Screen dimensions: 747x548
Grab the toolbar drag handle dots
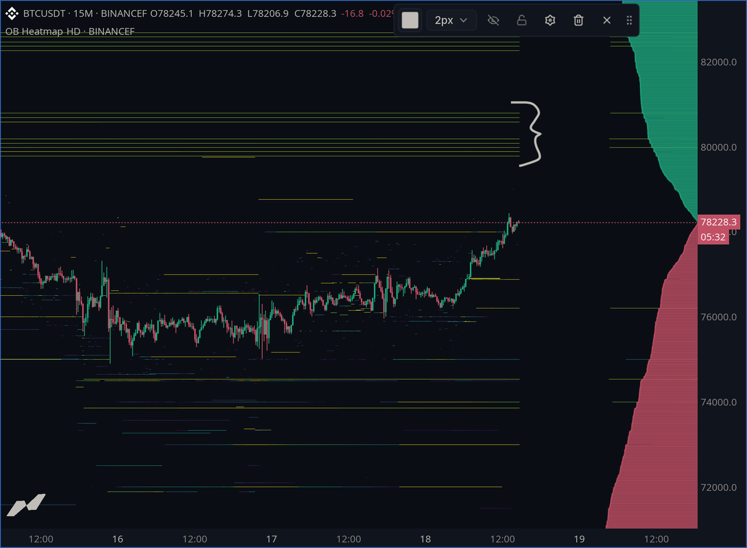[629, 21]
